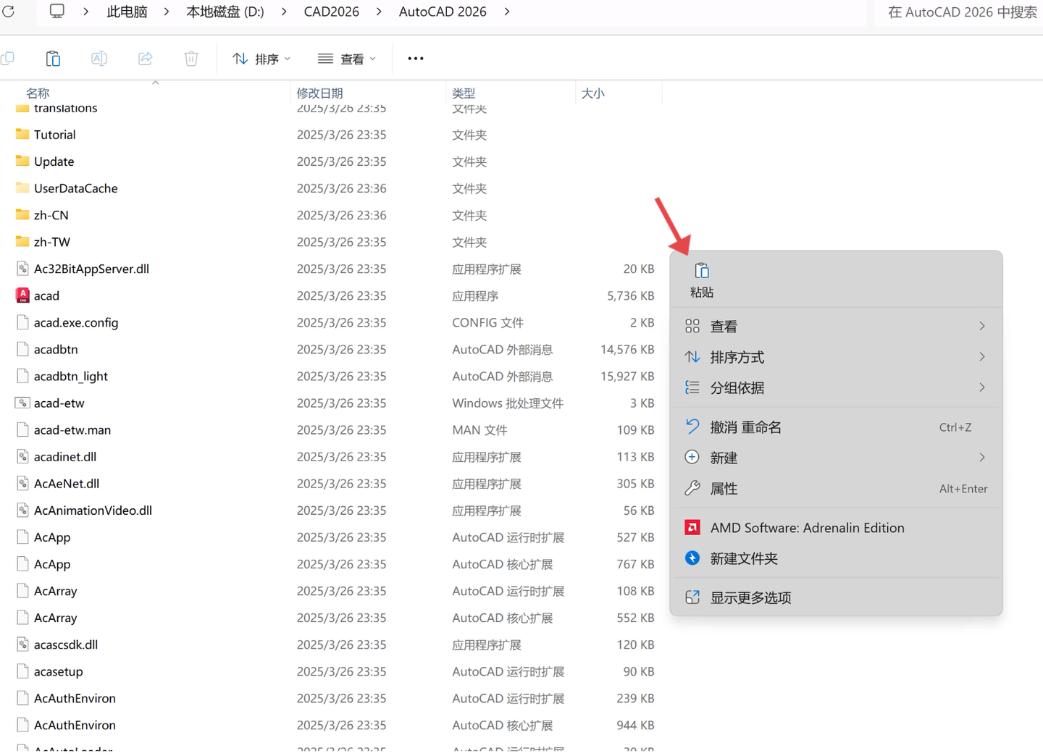Click the chevron after 此电脑 in the address bar

166,12
